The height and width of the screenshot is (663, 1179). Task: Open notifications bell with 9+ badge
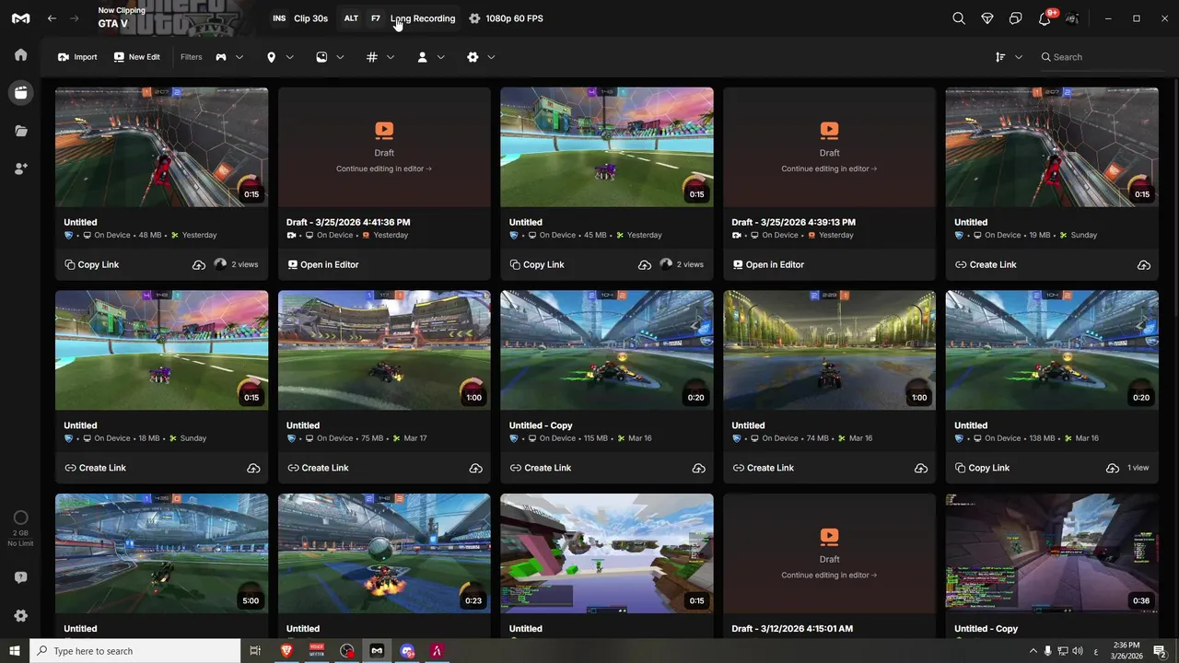(1045, 17)
